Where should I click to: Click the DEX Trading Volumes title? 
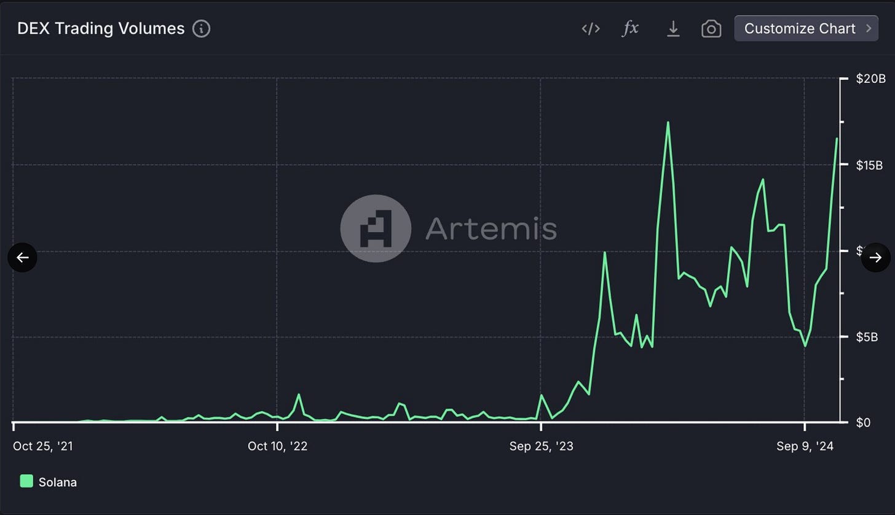point(101,29)
